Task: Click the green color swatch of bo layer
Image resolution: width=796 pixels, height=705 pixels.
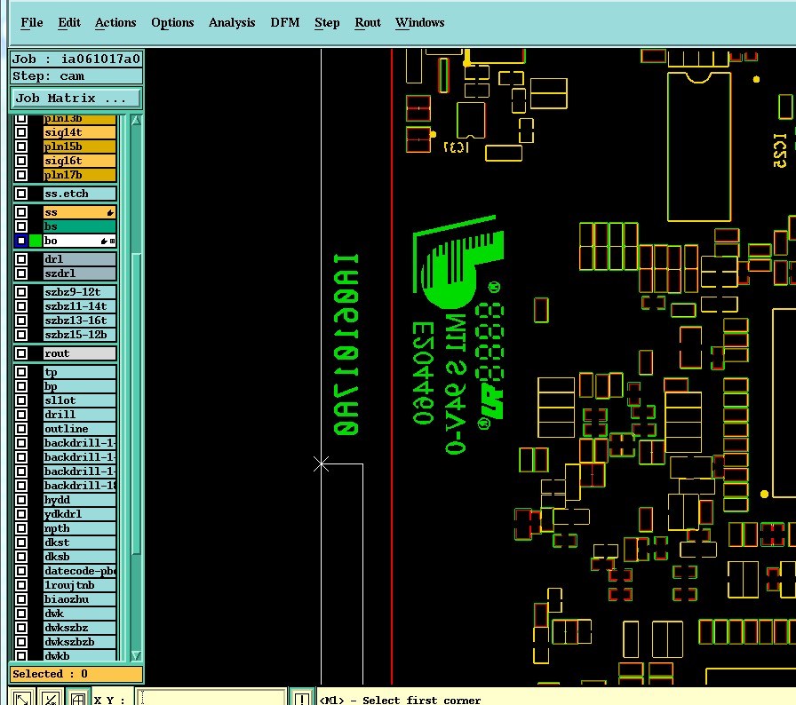Action: point(36,241)
